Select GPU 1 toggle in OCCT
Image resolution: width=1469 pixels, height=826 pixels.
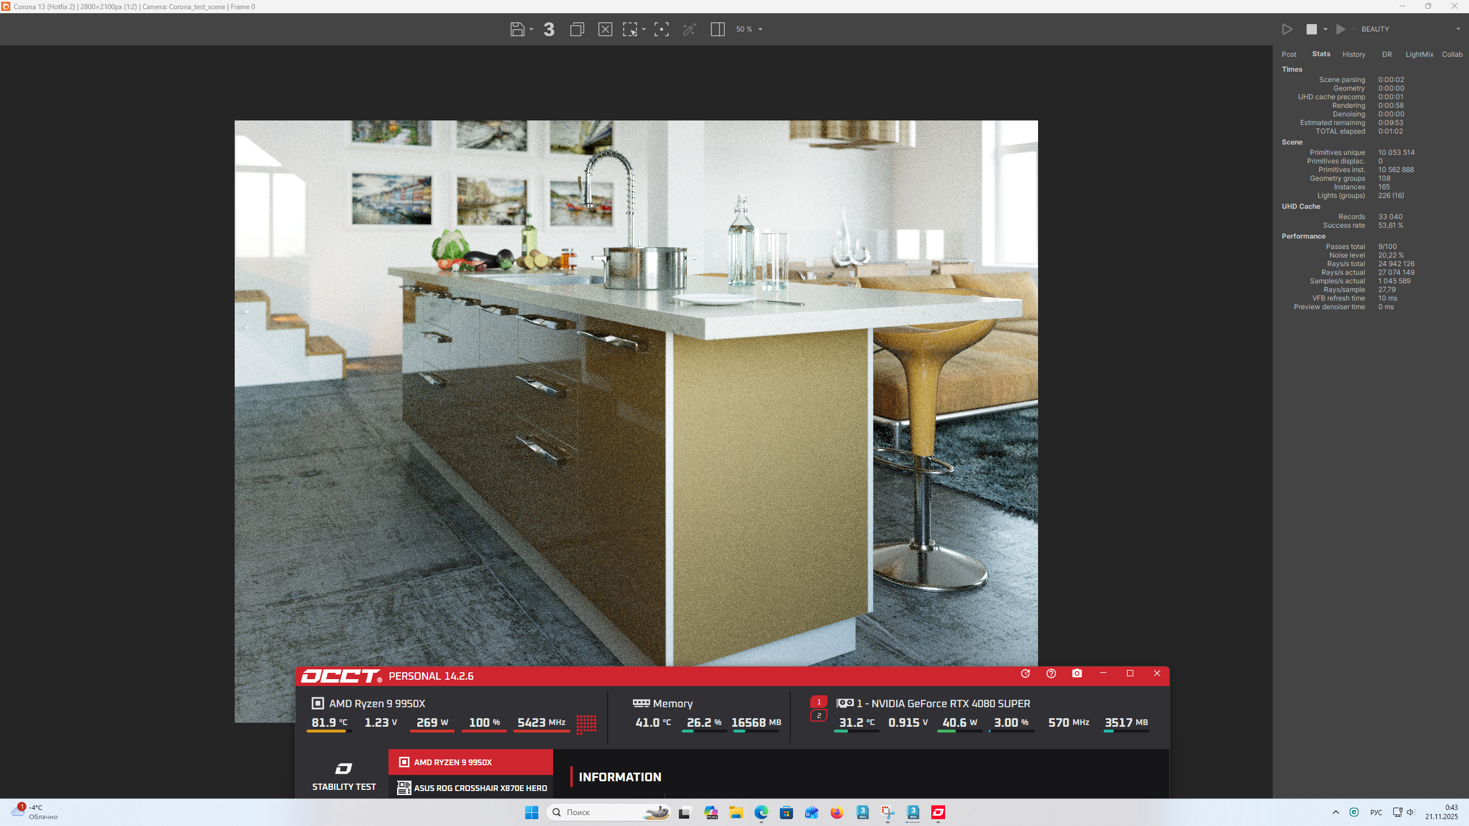coord(819,702)
